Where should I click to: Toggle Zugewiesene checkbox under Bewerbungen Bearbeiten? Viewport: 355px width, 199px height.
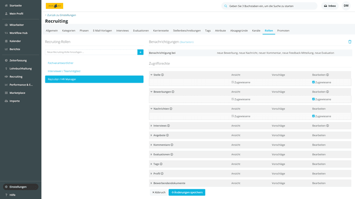point(314,99)
